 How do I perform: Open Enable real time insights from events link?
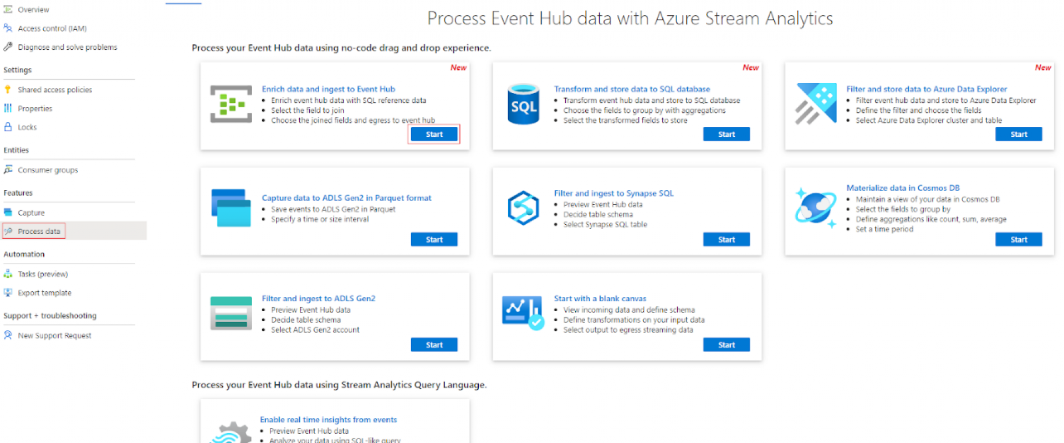pyautogui.click(x=328, y=420)
